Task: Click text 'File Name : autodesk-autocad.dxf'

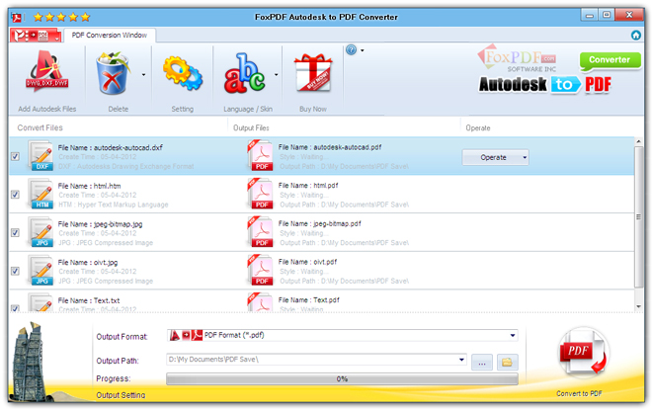Action: pyautogui.click(x=111, y=147)
